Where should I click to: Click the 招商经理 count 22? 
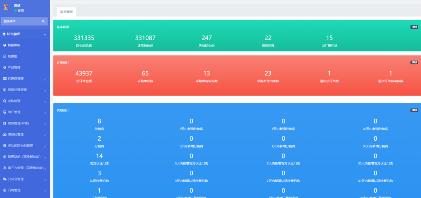tap(268, 38)
